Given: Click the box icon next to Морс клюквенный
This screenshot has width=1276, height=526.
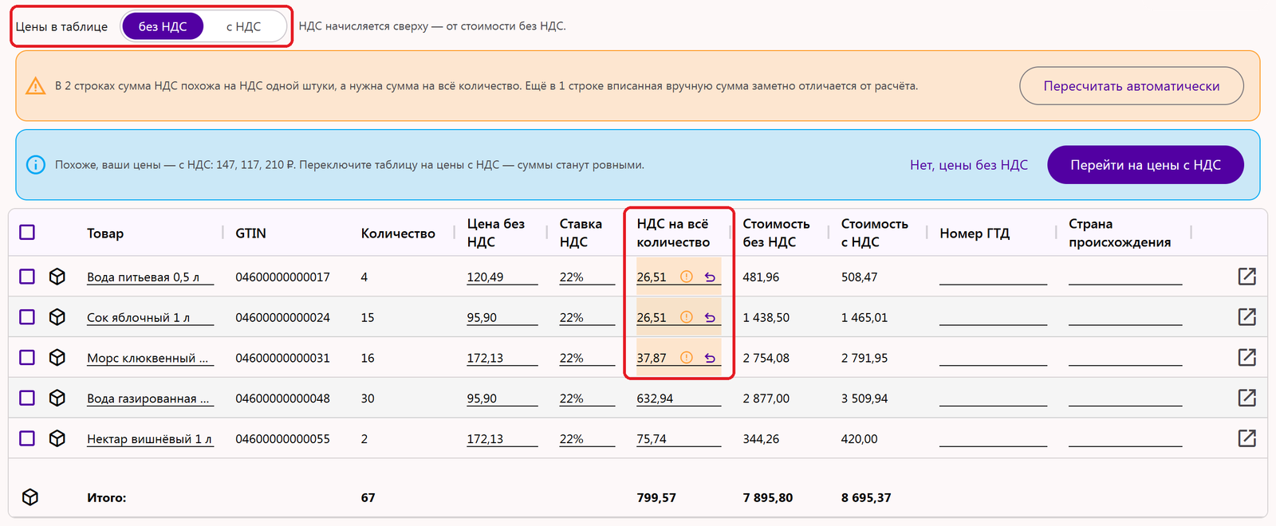Looking at the screenshot, I should [x=57, y=358].
